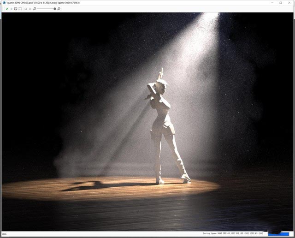This screenshot has height=238, width=295.
Task: Click the bright spotlight source at top
Action: click(210, 18)
